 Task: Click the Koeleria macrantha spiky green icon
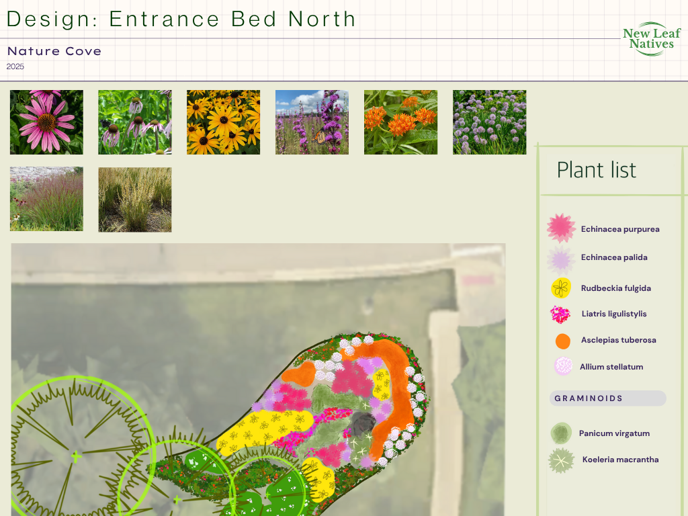click(x=561, y=460)
